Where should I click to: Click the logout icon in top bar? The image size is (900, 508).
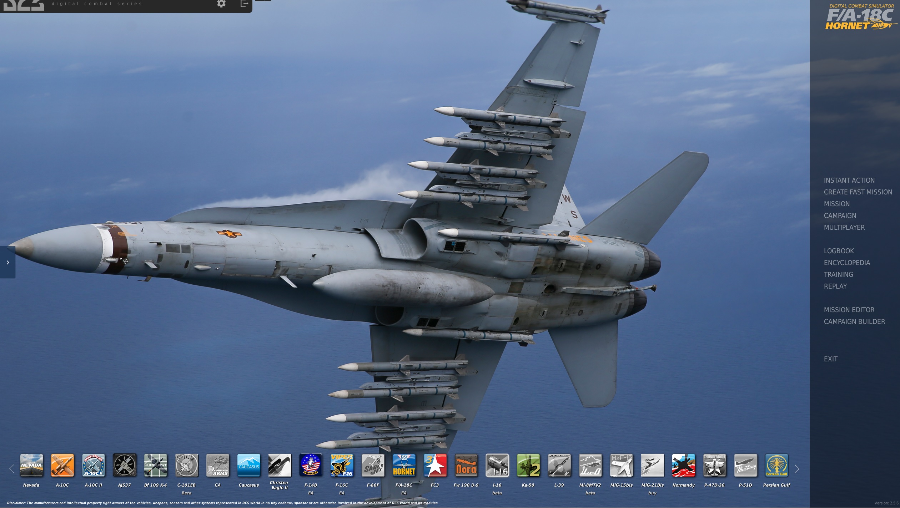tap(244, 4)
